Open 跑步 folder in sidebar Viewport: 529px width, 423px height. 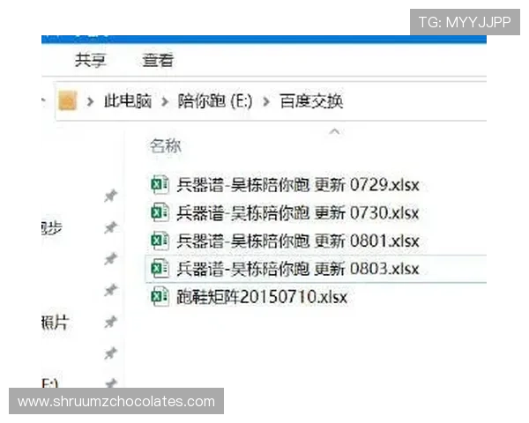(x=52, y=228)
